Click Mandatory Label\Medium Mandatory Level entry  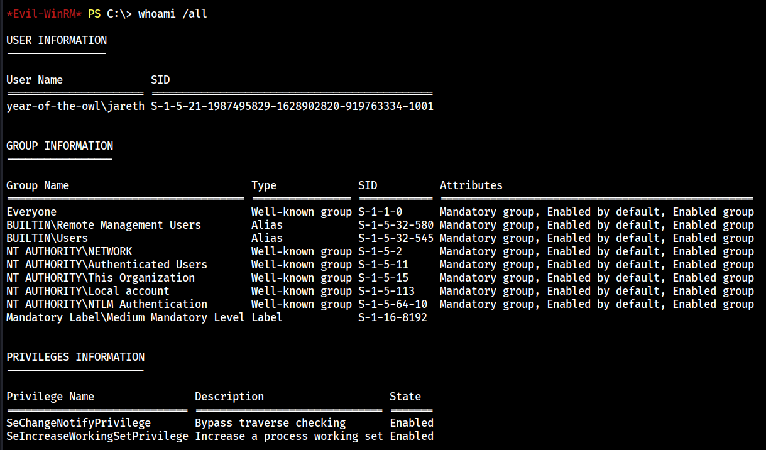pos(126,317)
